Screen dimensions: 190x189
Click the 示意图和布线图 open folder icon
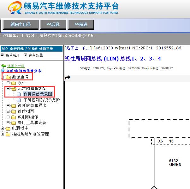point(14,89)
